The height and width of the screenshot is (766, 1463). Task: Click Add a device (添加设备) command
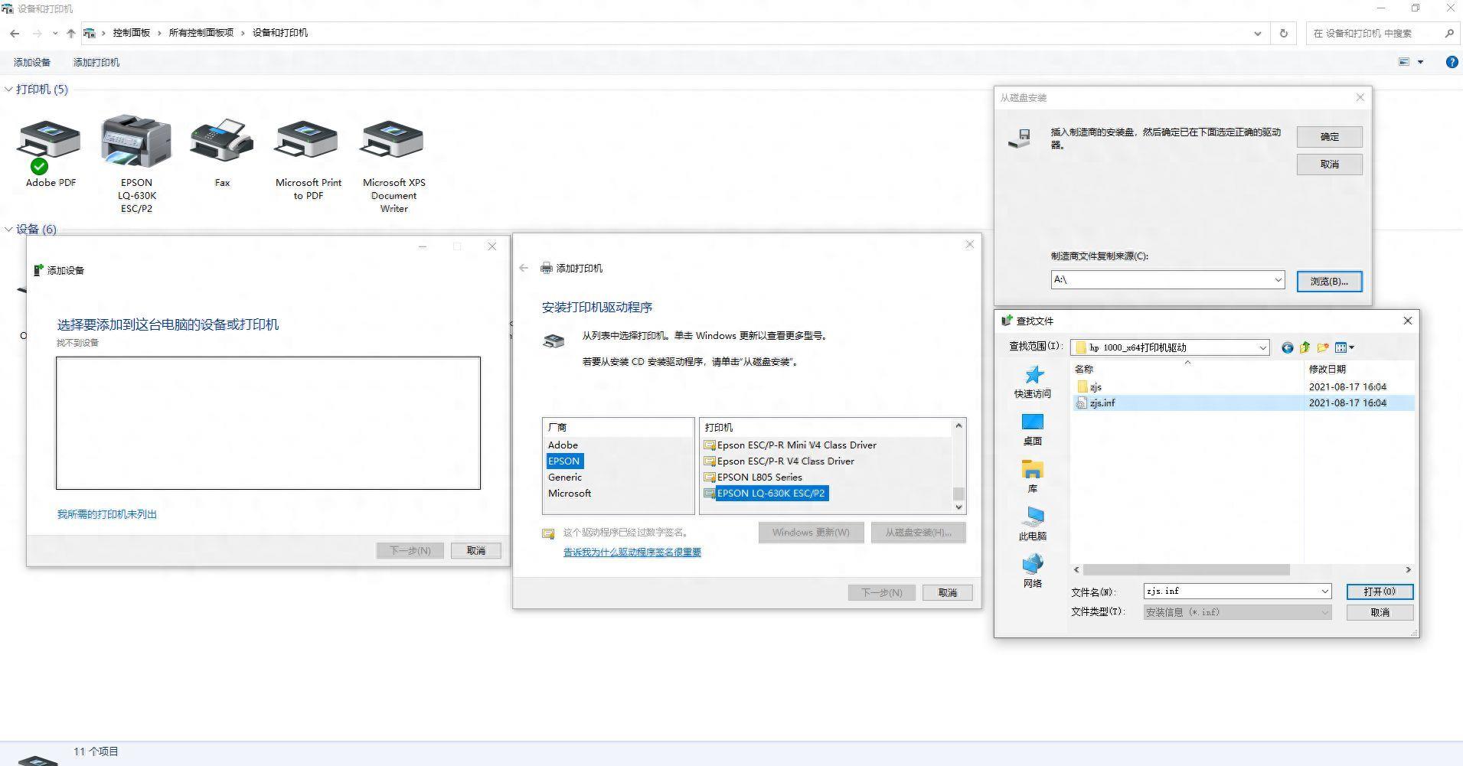[32, 62]
